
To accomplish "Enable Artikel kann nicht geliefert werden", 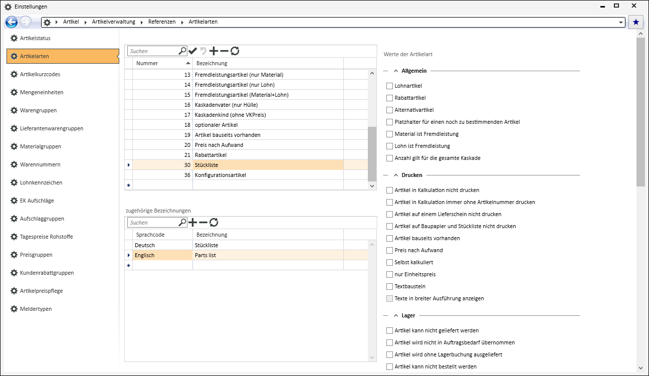I will pyautogui.click(x=389, y=330).
